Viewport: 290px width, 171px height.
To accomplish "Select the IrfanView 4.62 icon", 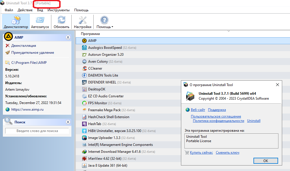I will point(84,159).
